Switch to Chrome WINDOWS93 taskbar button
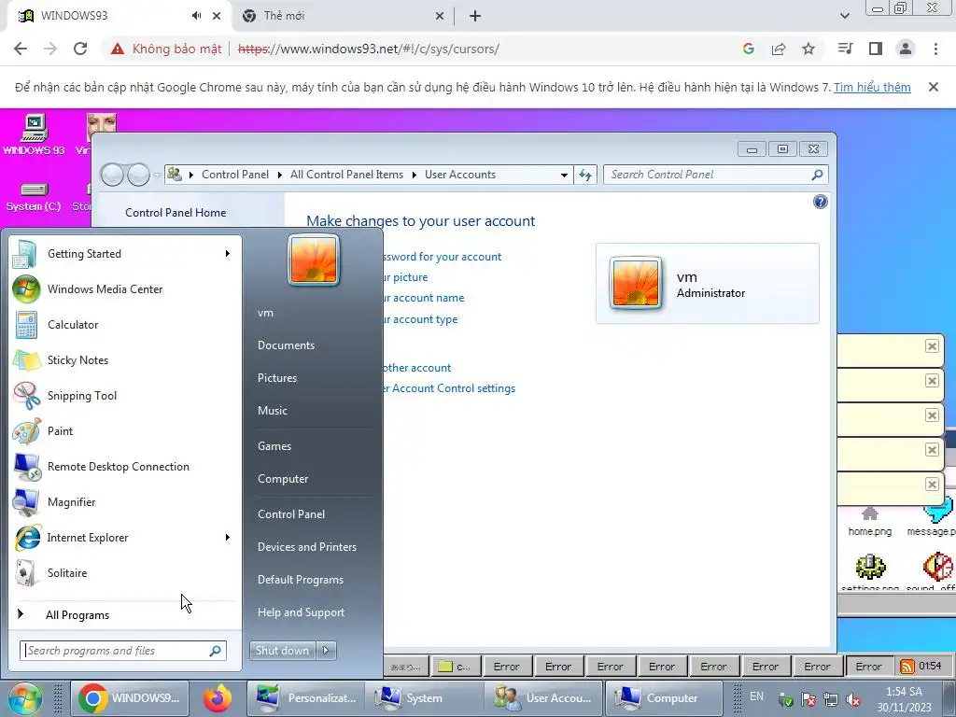 click(130, 698)
